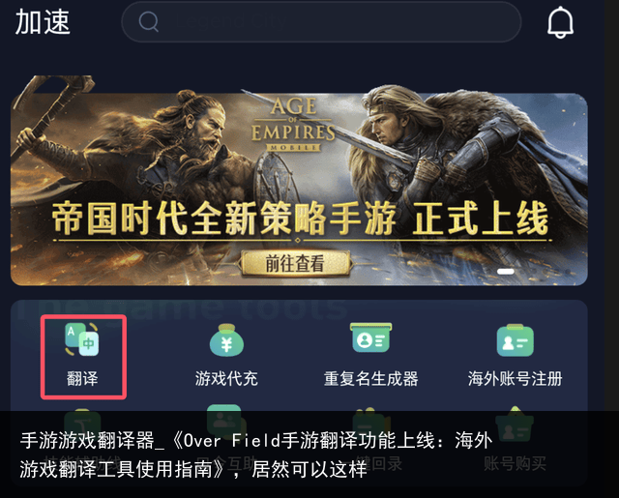This screenshot has width=619, height=498.
Task: Click the Age of Empires logo
Action: (x=293, y=125)
